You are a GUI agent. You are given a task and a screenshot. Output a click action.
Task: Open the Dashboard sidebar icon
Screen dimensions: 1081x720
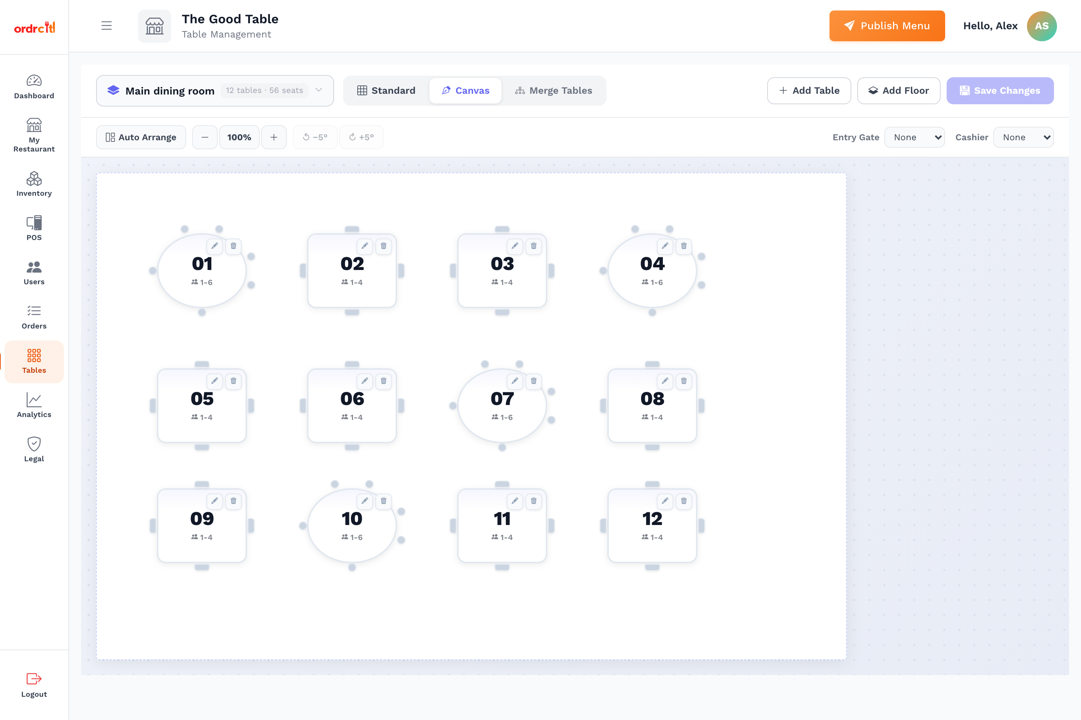pos(34,81)
